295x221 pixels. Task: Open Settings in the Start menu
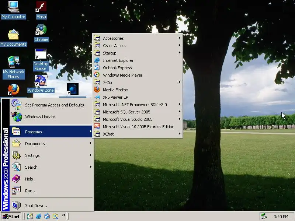pos(51,155)
